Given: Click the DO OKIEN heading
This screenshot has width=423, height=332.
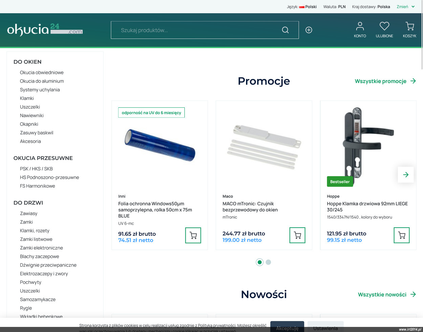Looking at the screenshot, I should 27,62.
